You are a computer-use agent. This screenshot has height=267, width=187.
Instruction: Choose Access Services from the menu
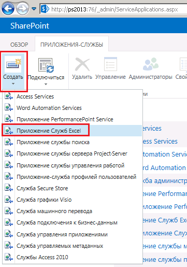coord(35,96)
